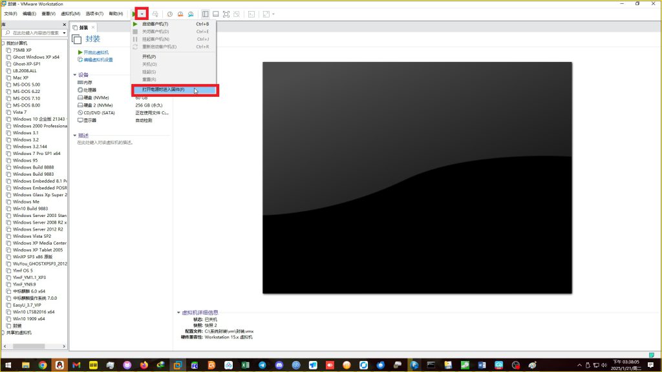
Task: Open Firefox from the Windows taskbar
Action: coord(144,365)
